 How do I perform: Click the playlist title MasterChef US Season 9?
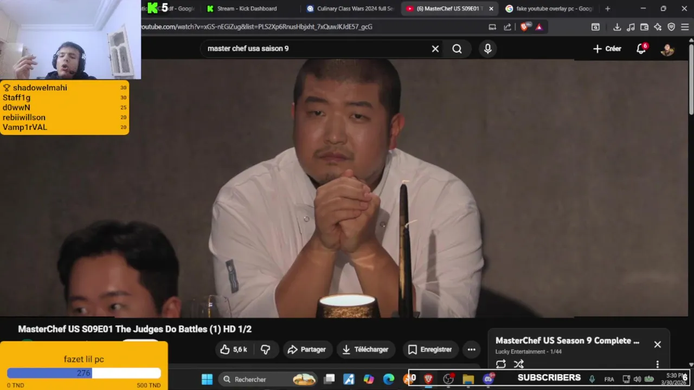point(567,341)
